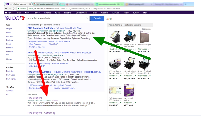The image size is (201, 116).
Task: Open Microtrade dropdown above A$1,655.00 price
Action: [150, 76]
